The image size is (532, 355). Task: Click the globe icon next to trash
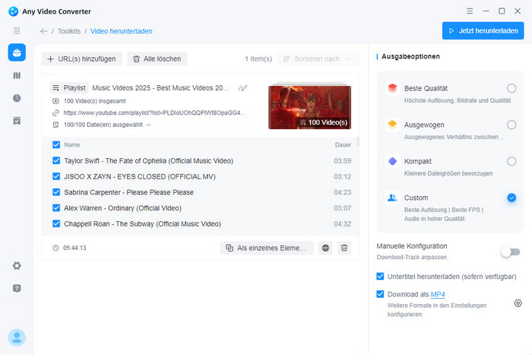[326, 248]
